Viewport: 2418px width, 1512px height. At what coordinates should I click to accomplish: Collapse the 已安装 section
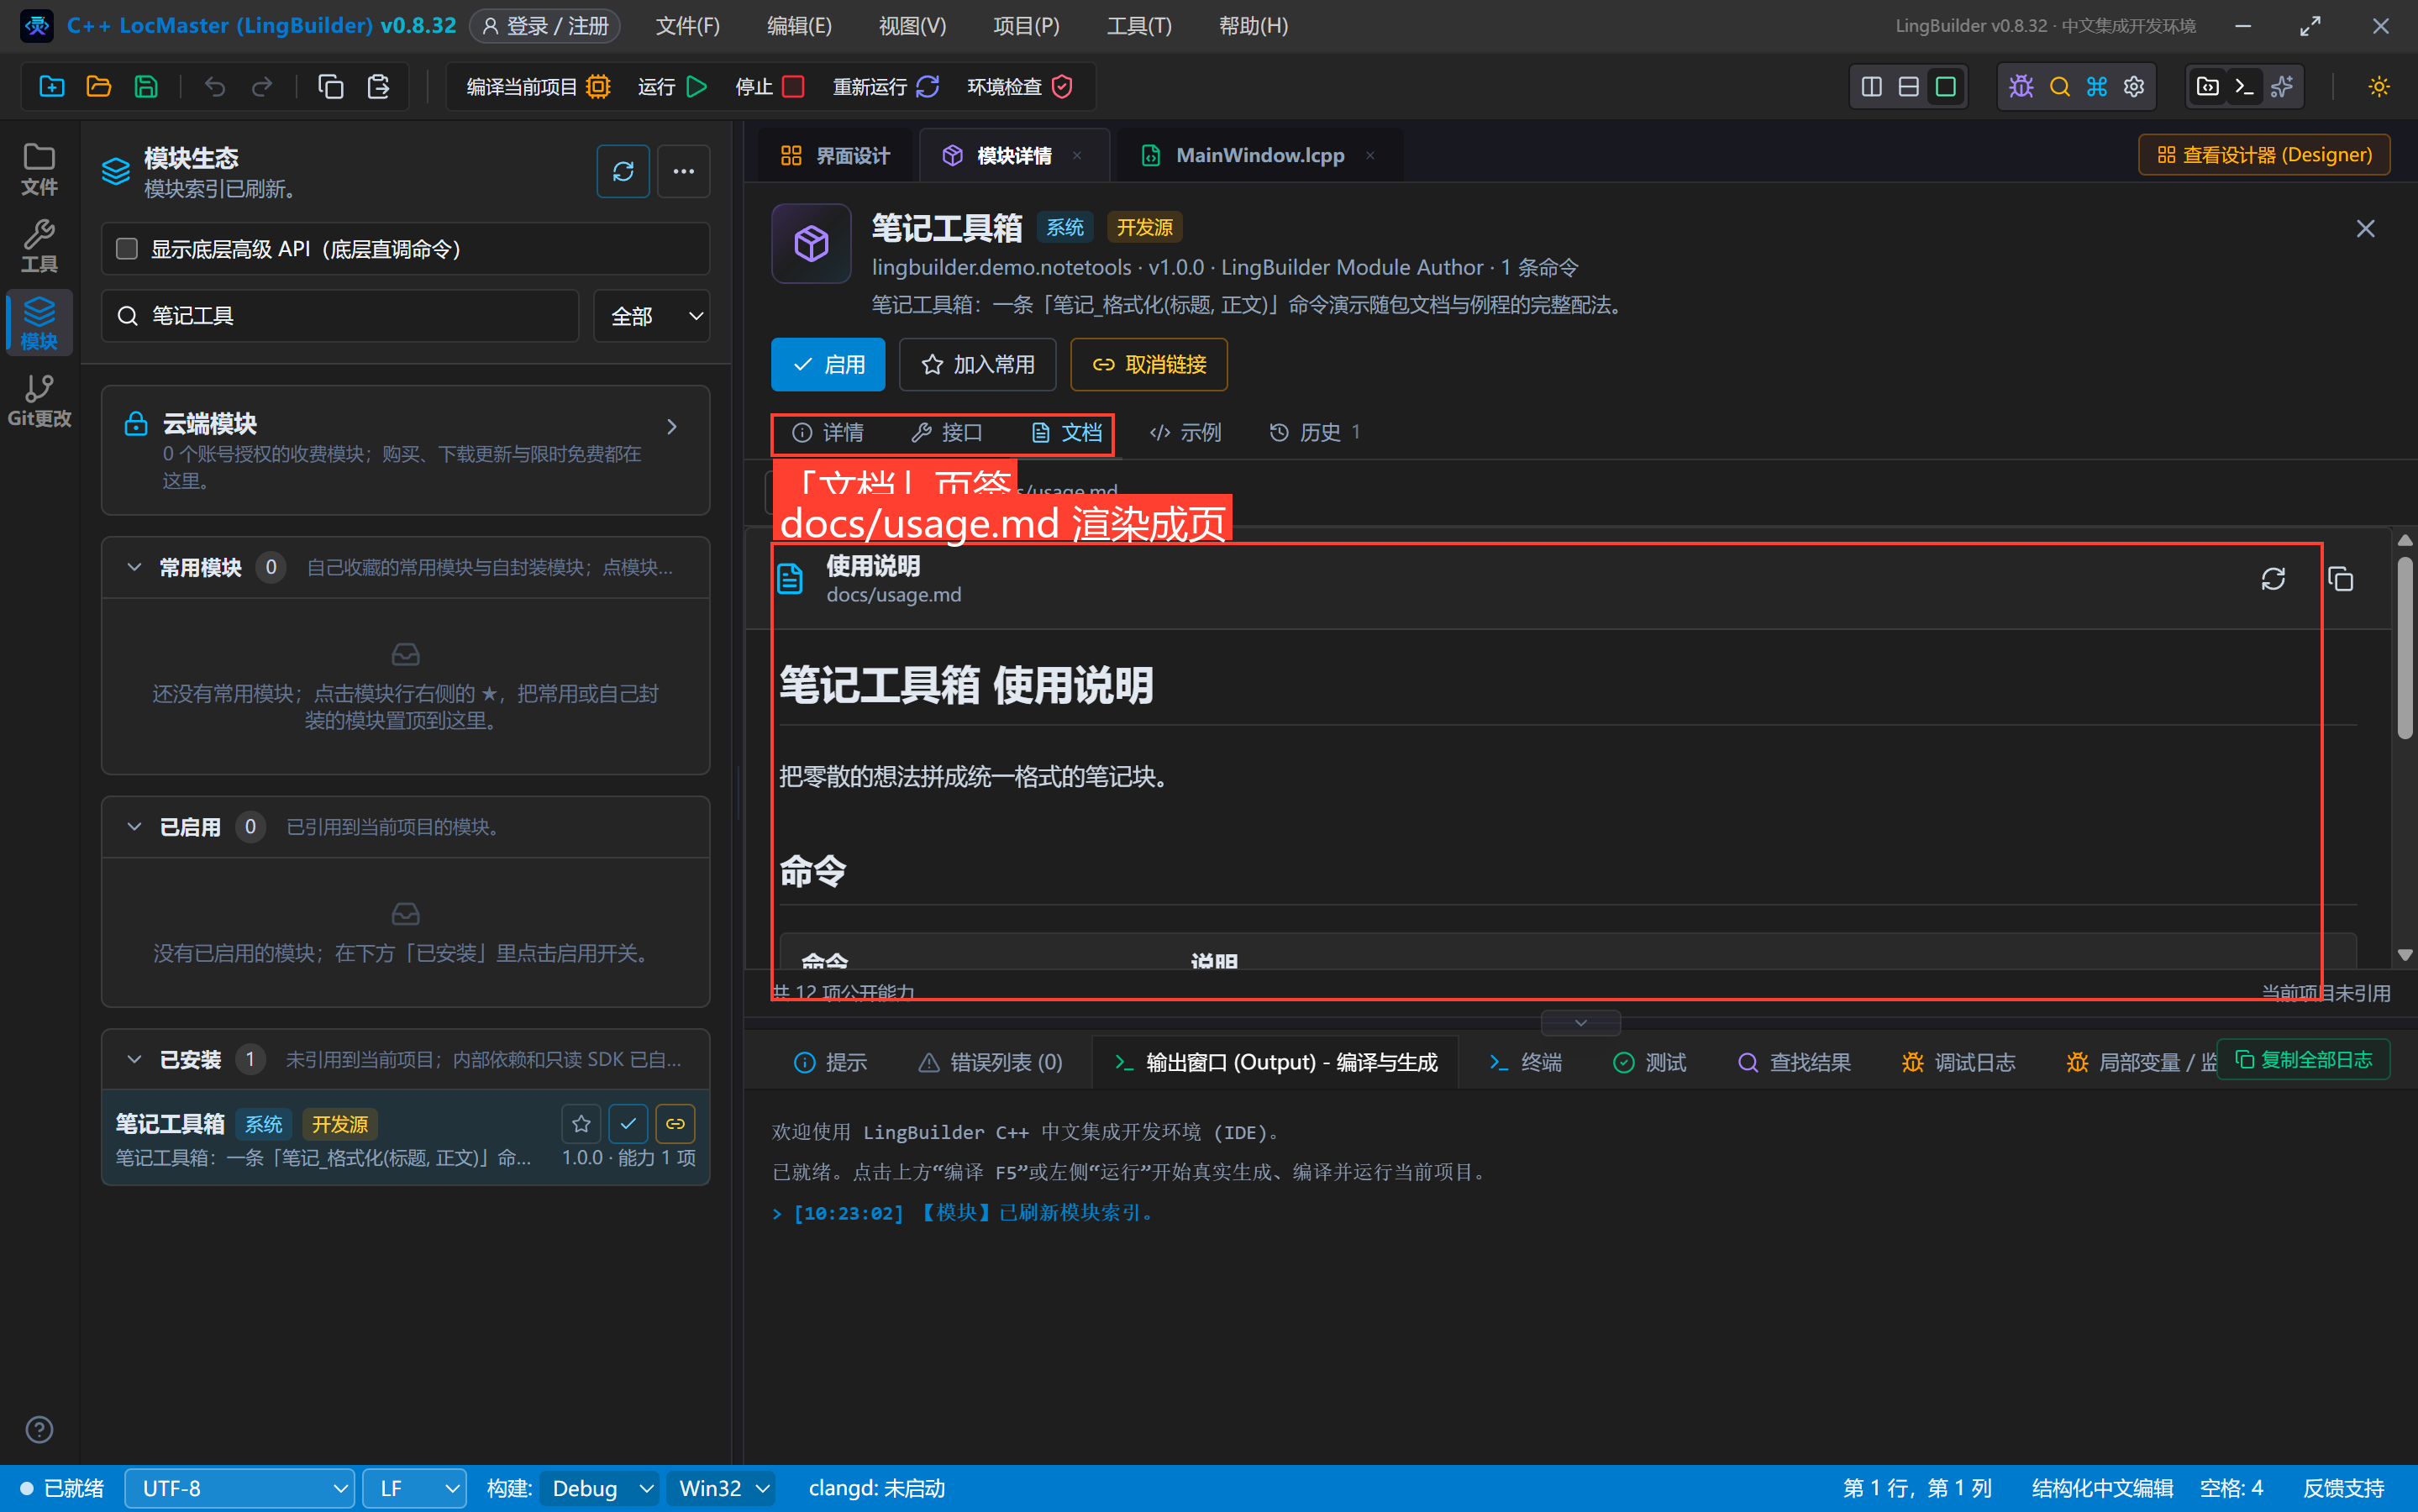point(134,1059)
